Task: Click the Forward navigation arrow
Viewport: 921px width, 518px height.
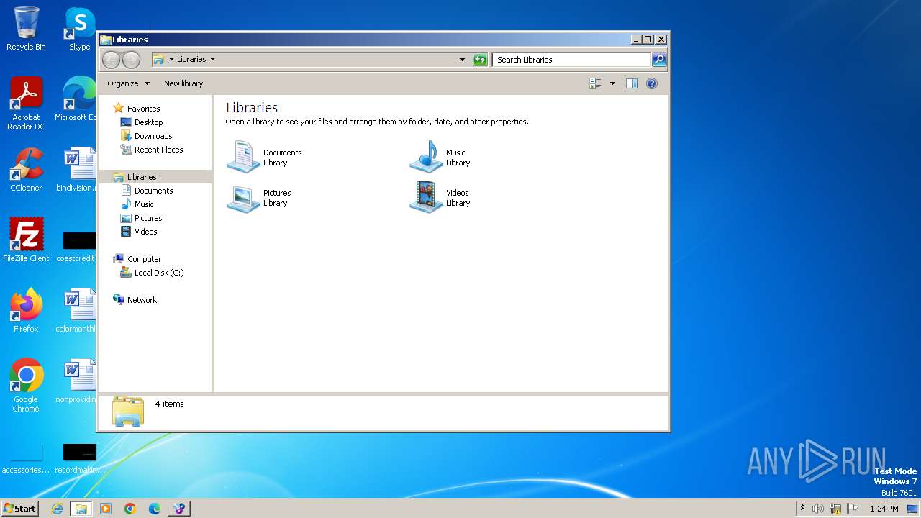Action: point(131,60)
